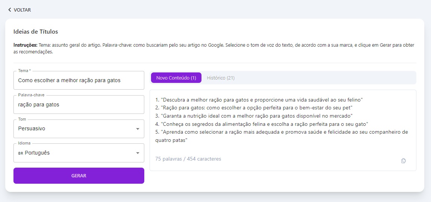The image size is (431, 202).
Task: Click title 5 starting with "Aprenda como selecionar"
Action: click(x=281, y=136)
